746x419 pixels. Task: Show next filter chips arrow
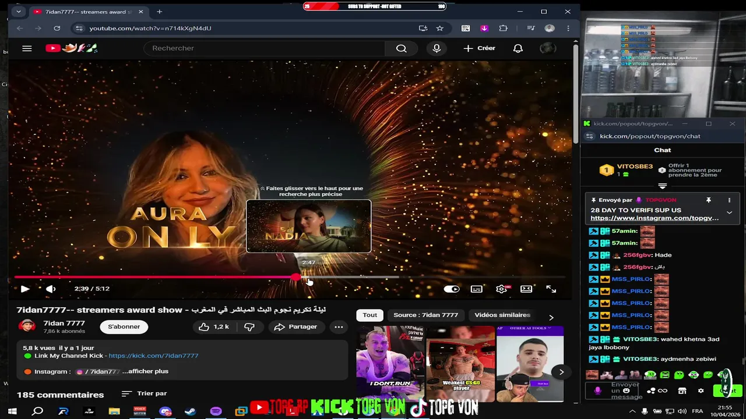pyautogui.click(x=551, y=318)
